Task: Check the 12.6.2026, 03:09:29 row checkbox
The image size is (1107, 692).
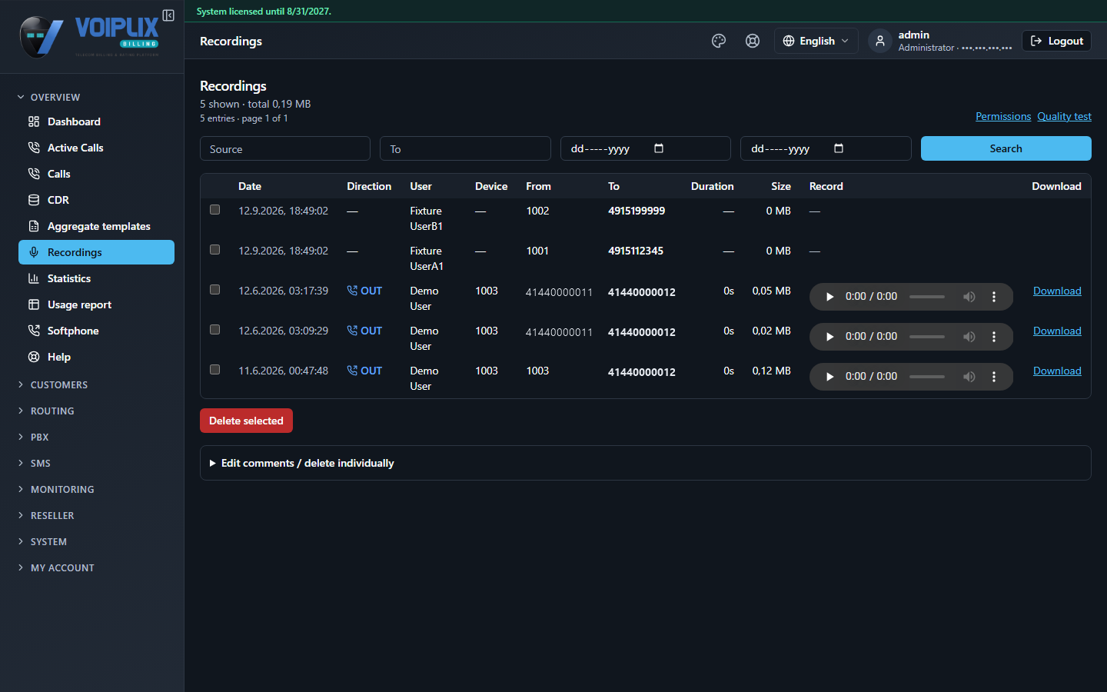Action: point(215,330)
